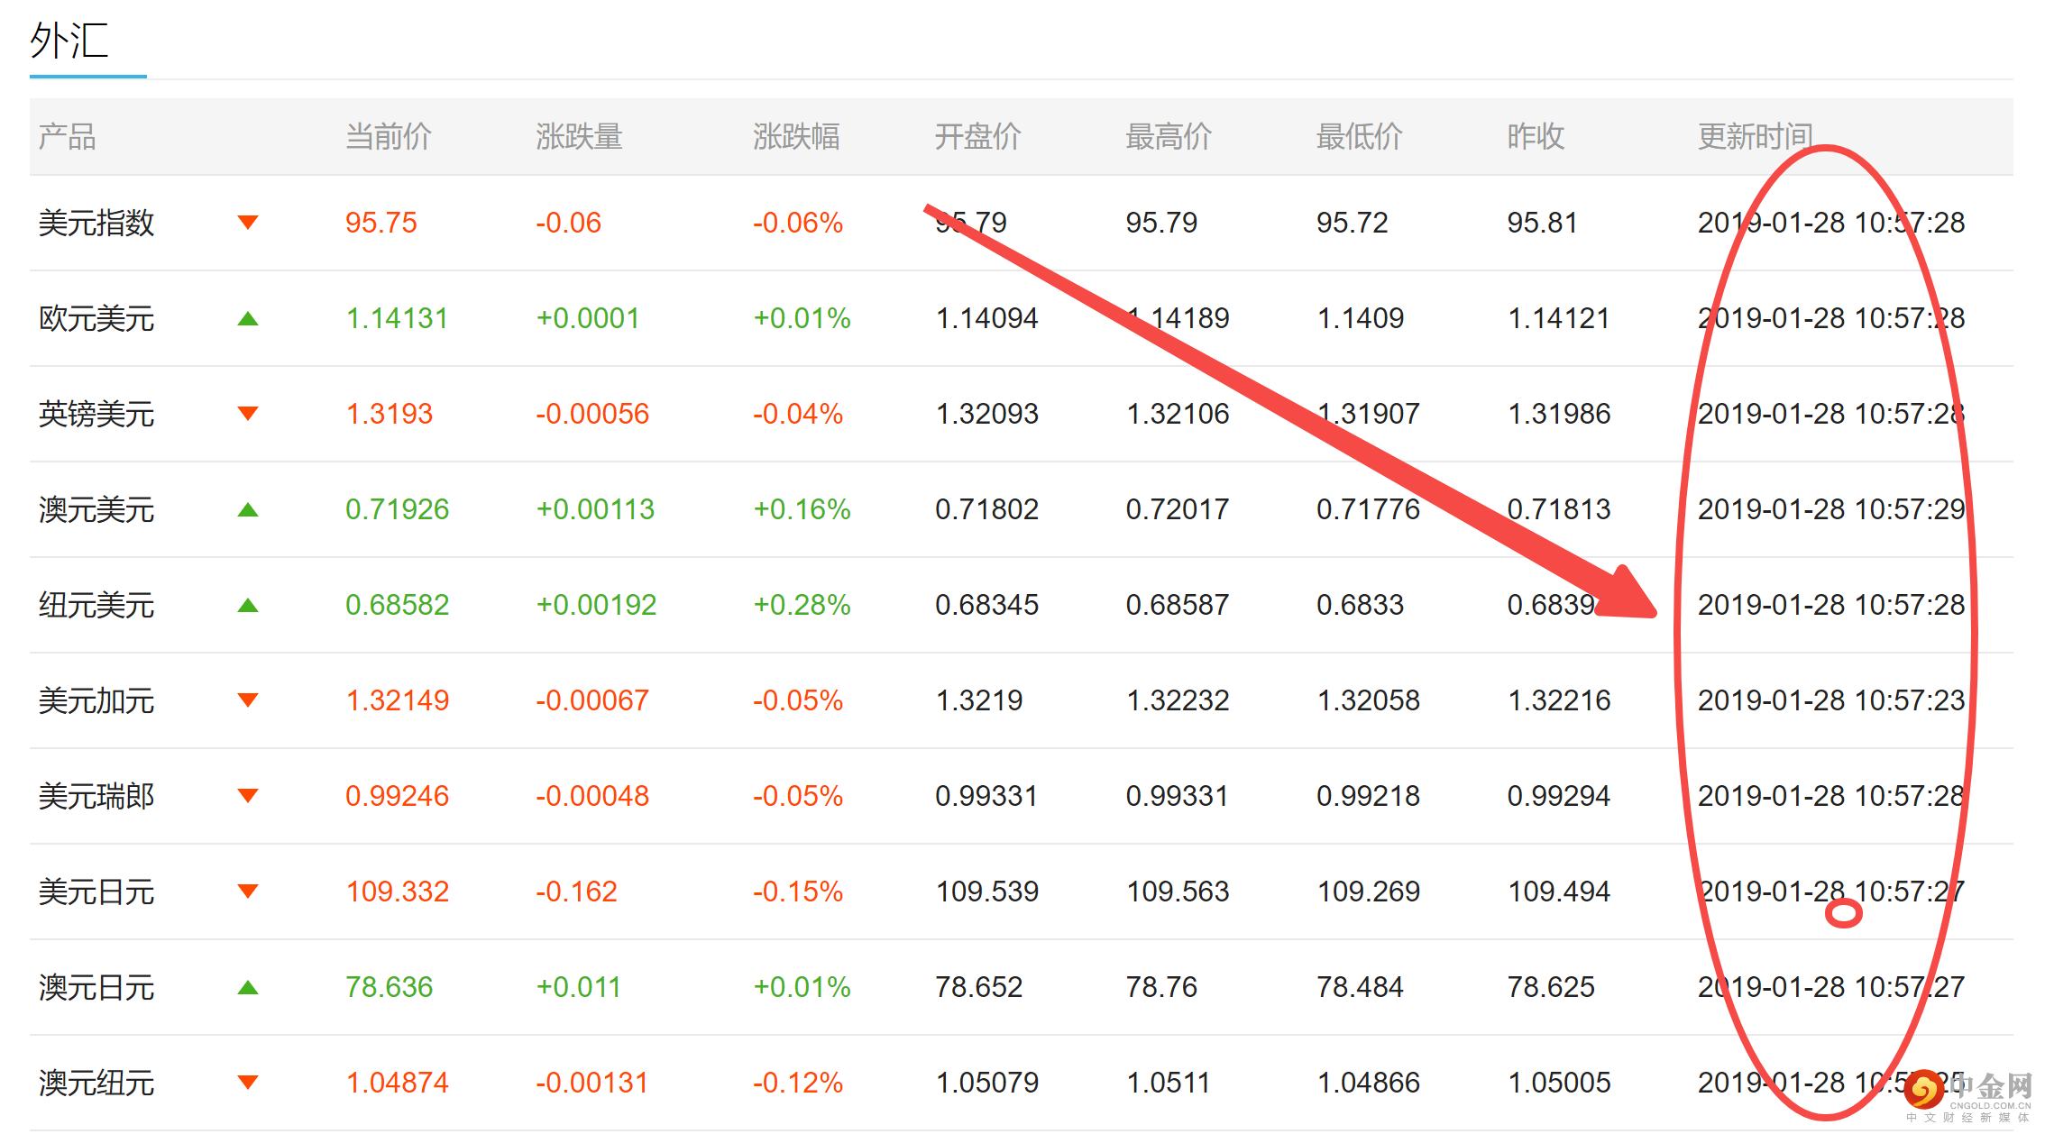
Task: Click the 最高价 column header
Action: tap(1168, 137)
